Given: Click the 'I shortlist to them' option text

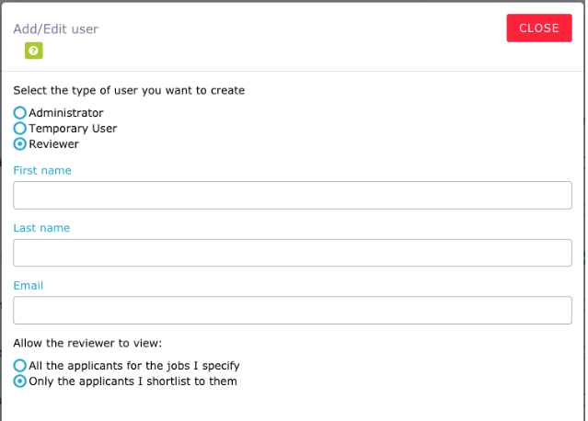Looking at the screenshot, I should [133, 381].
